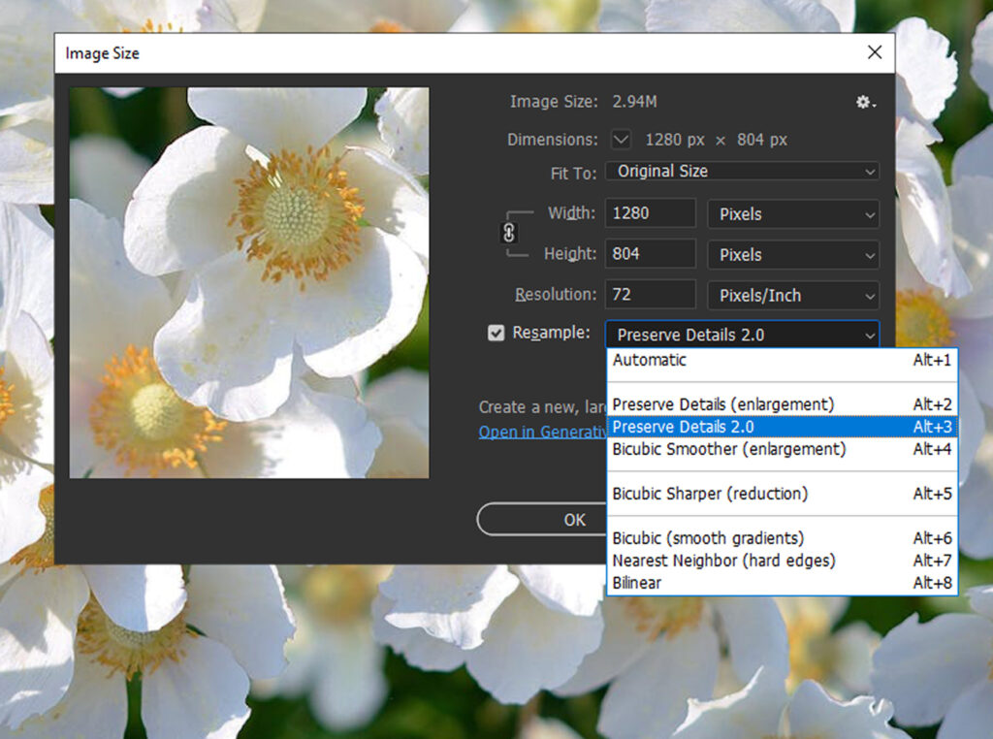Toggle the constrain aspect ratio chain link
The width and height of the screenshot is (993, 739).
click(x=508, y=233)
